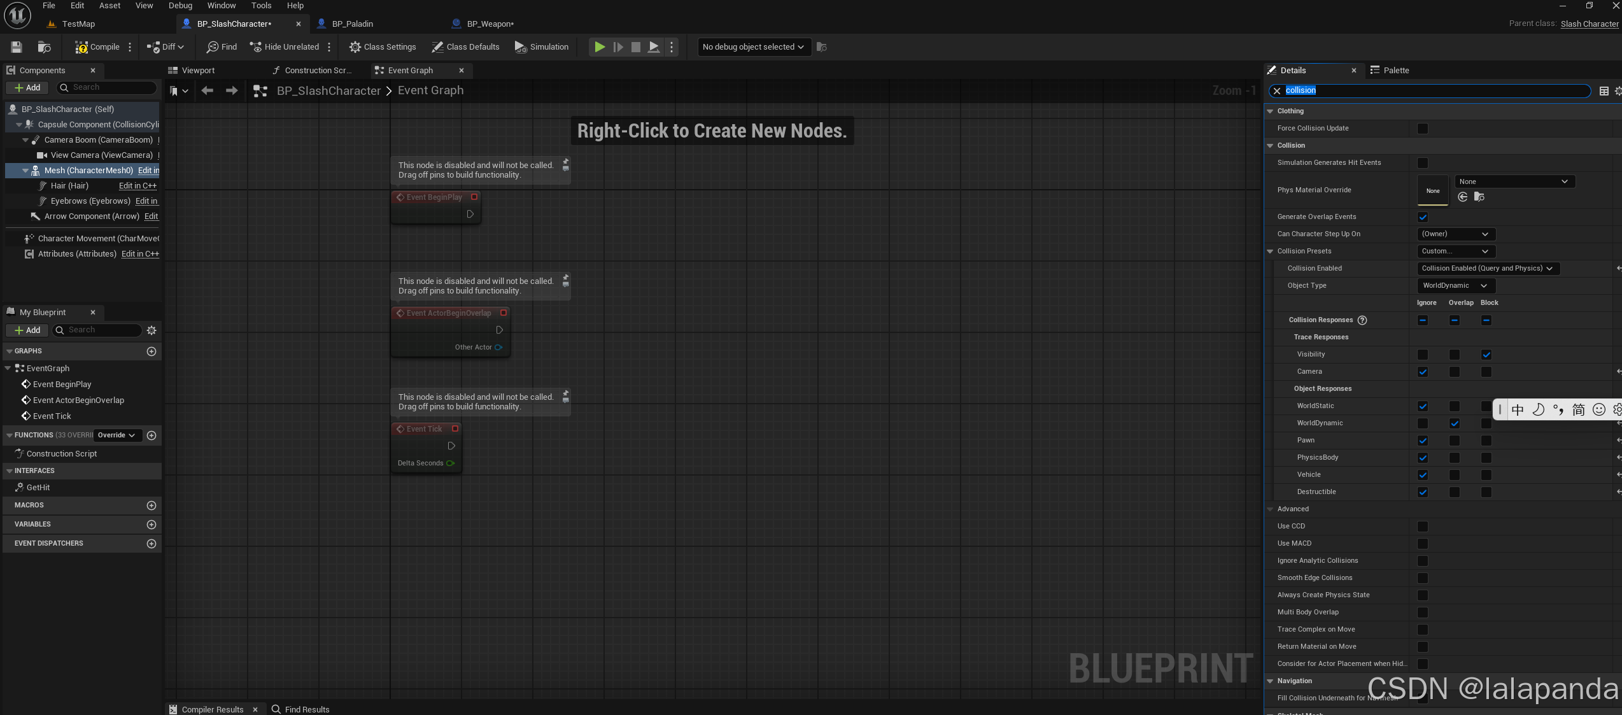Screen dimensions: 1622x715
Task: Click the Find magnifier icon in toolbar
Action: [x=213, y=47]
